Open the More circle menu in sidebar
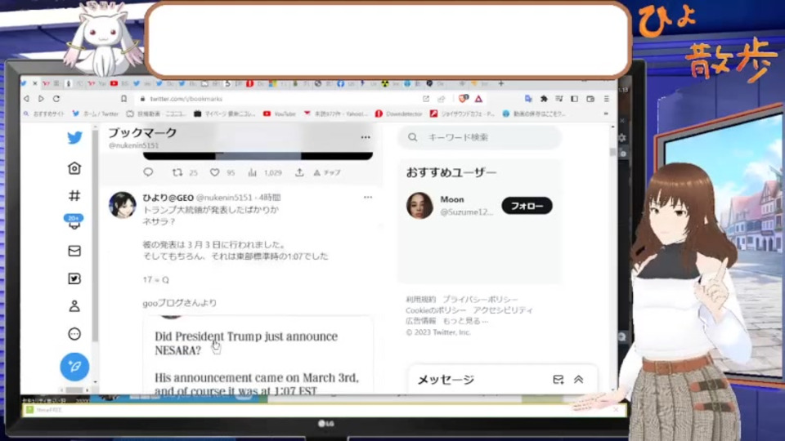Viewport: 785px width, 441px height. coord(74,333)
